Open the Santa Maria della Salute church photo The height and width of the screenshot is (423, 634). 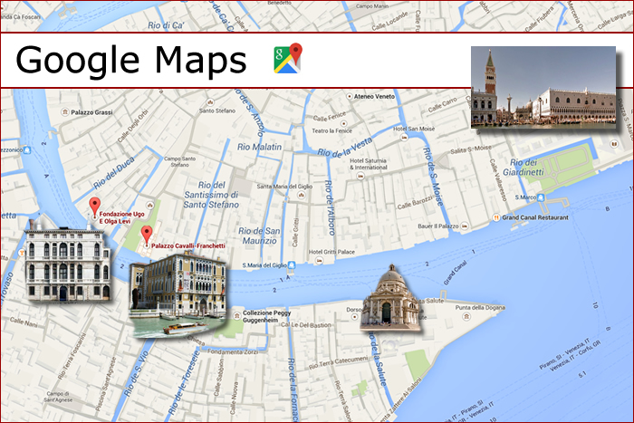[x=390, y=296]
